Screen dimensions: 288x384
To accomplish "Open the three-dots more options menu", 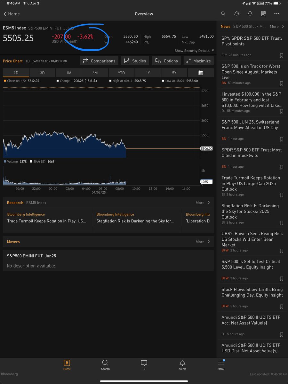I will coord(277,14).
